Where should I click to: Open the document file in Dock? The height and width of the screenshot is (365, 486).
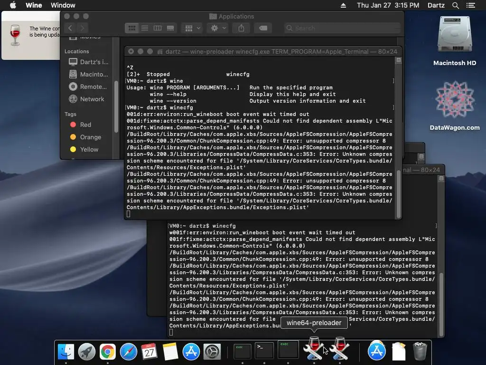[x=399, y=351]
